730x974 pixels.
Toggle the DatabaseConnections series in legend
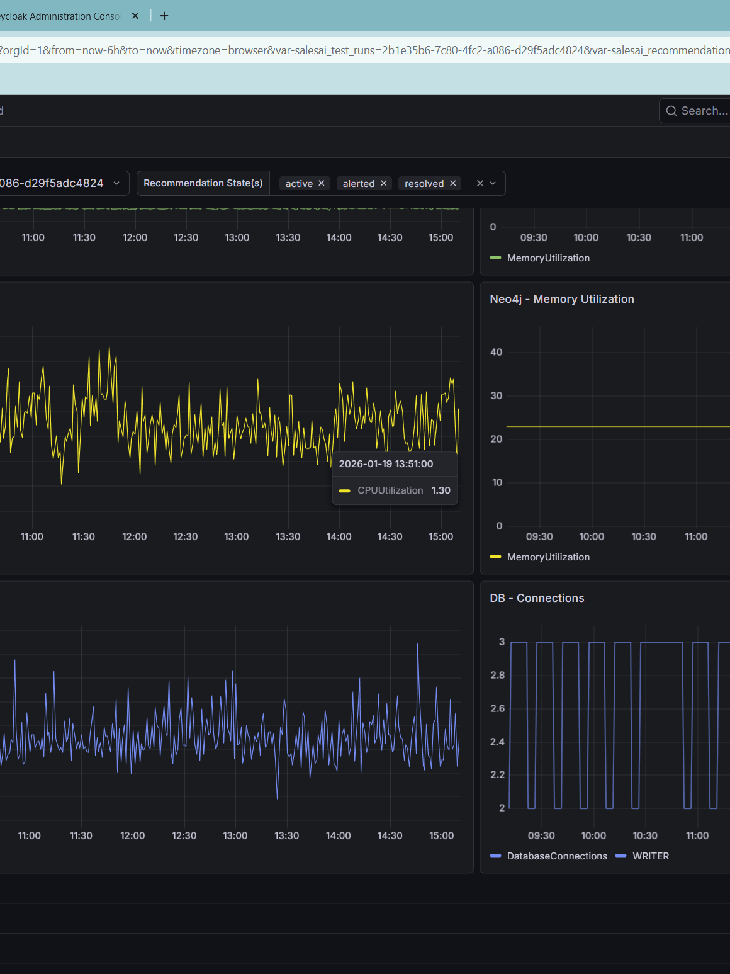557,856
